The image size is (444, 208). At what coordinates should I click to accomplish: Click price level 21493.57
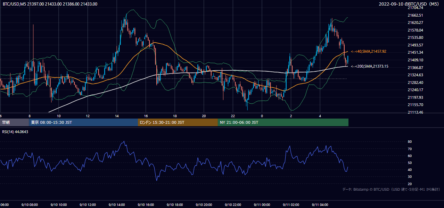[415, 45]
